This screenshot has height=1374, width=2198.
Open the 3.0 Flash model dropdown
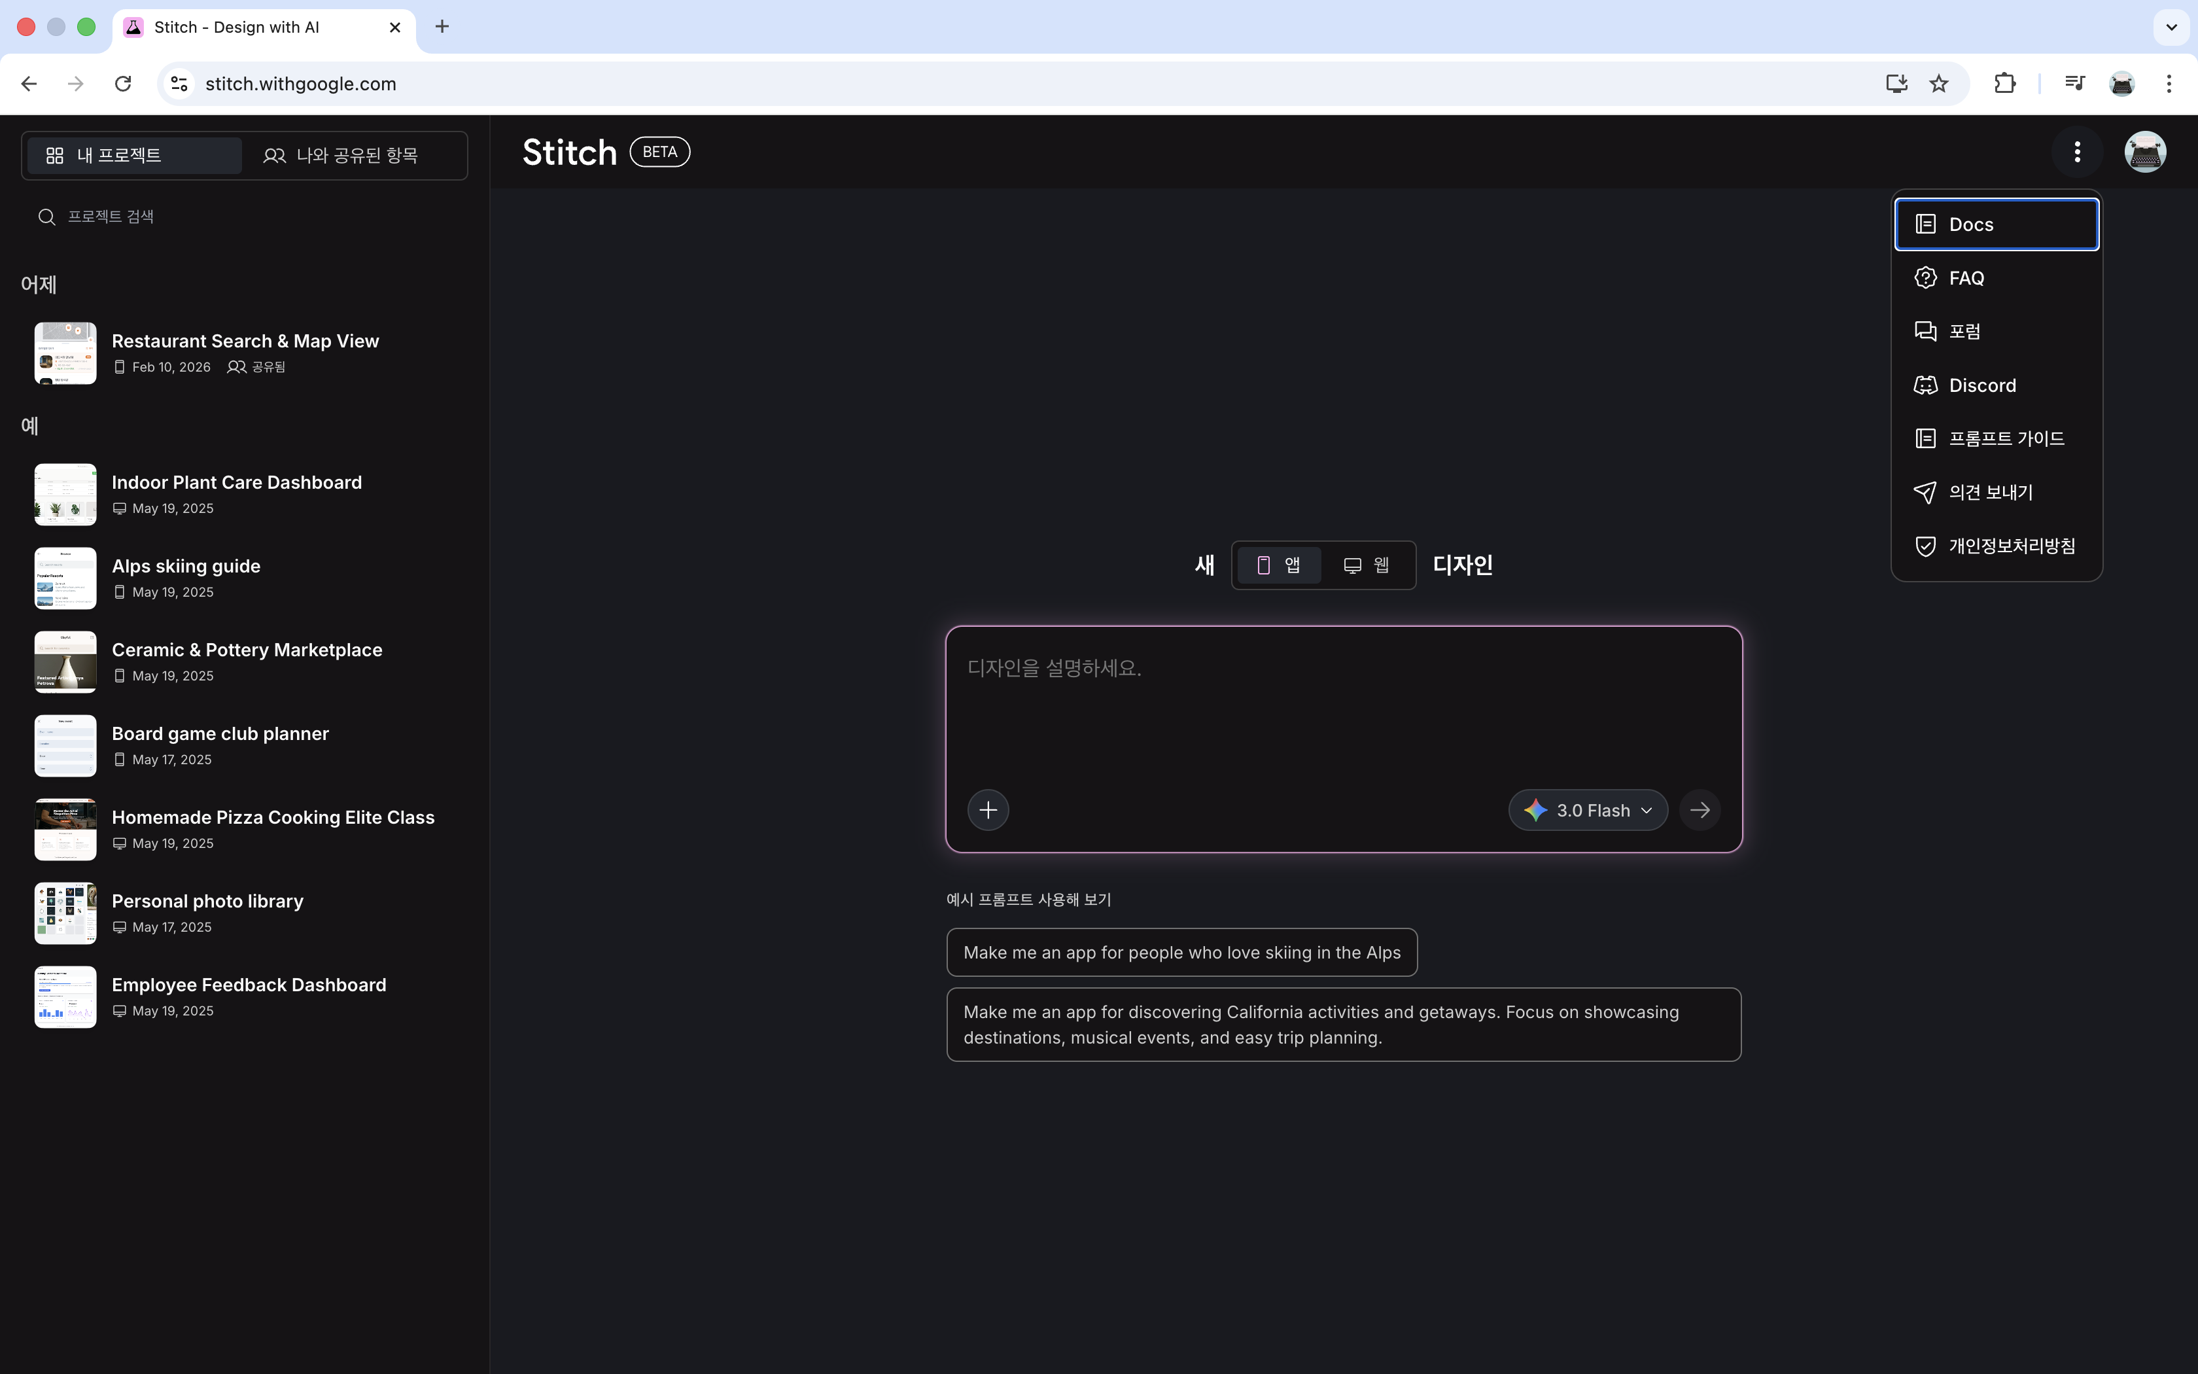pos(1588,810)
